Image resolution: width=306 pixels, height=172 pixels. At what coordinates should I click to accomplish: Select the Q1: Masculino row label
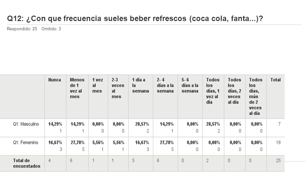point(26,124)
